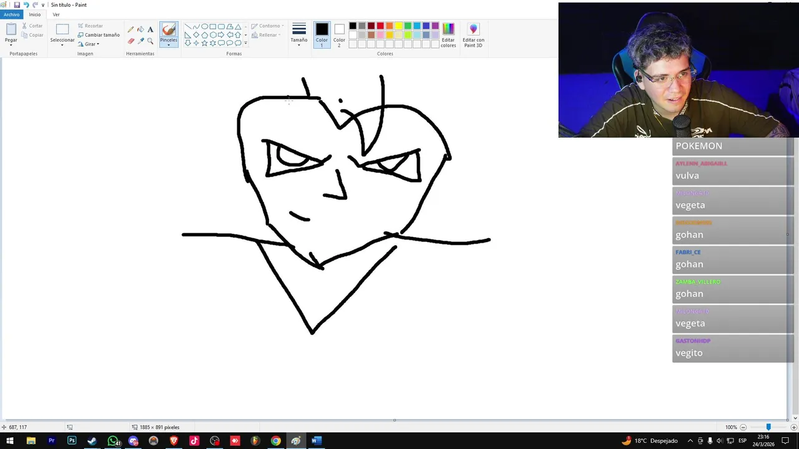Choose the Rectangle shape
This screenshot has height=449, width=799.
tap(213, 27)
